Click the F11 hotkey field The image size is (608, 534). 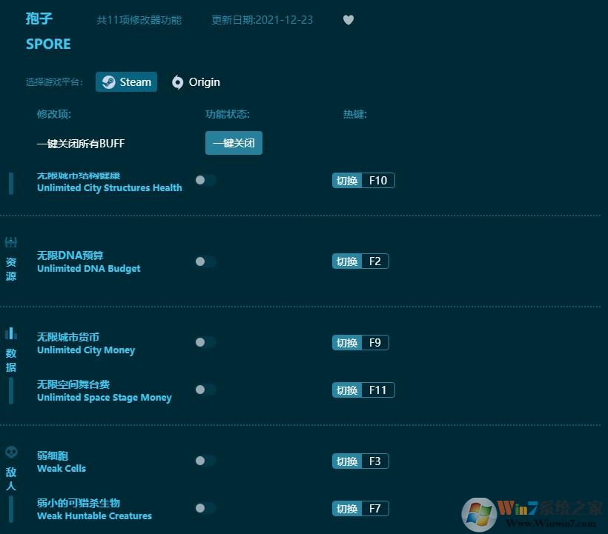[x=378, y=390]
